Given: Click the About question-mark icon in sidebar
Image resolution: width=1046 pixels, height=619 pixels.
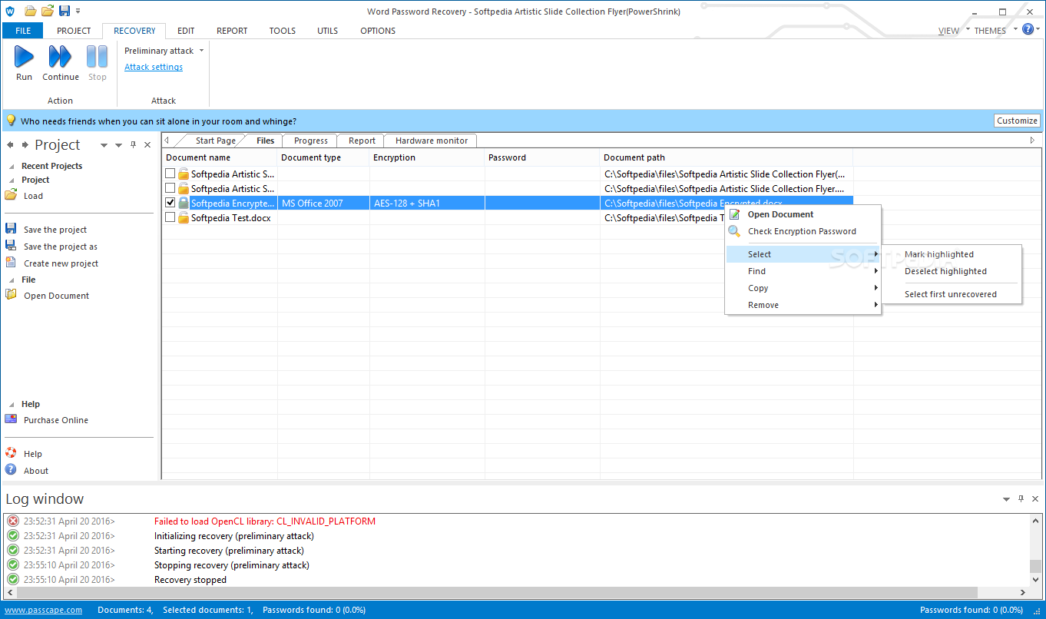Looking at the screenshot, I should click(11, 470).
